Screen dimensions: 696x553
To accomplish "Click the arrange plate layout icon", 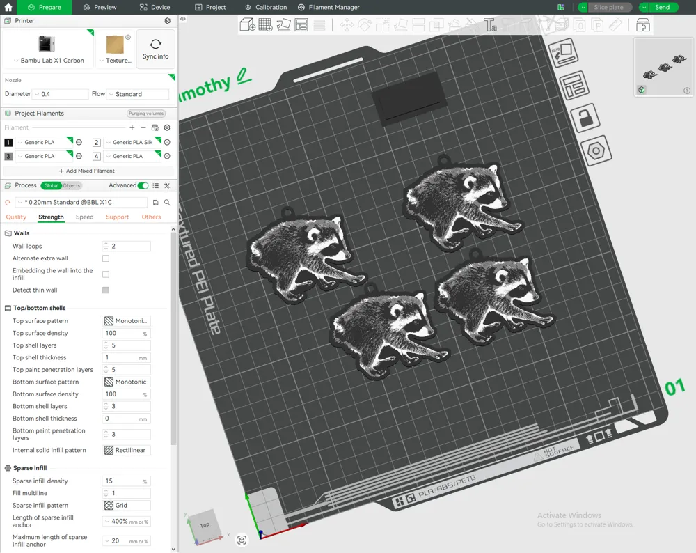I will point(574,85).
